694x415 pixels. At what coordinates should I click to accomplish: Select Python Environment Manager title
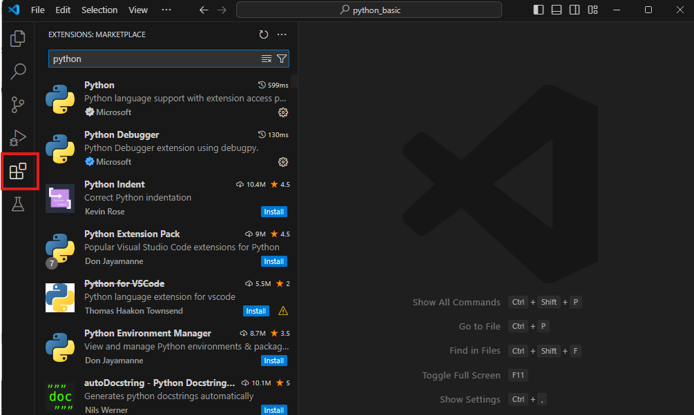coord(147,333)
